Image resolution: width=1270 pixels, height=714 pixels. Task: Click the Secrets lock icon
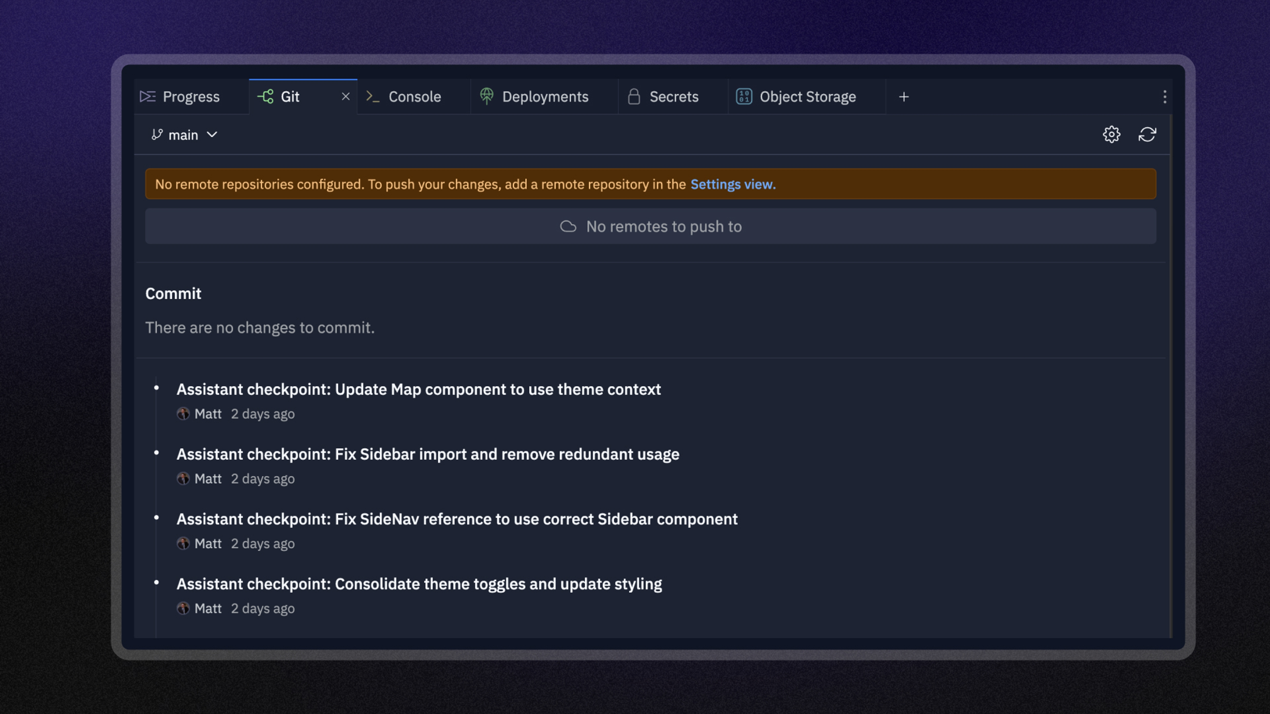(634, 97)
